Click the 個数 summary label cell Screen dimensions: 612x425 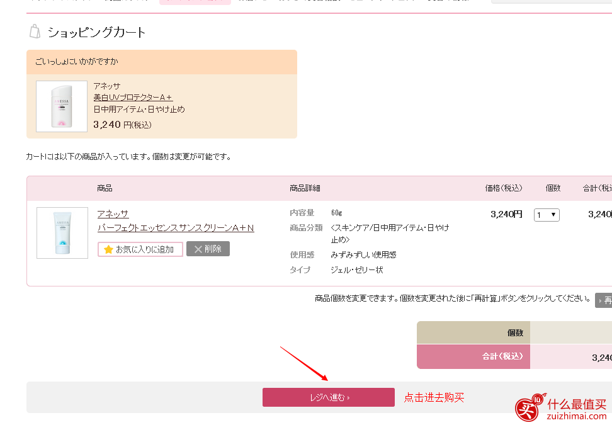pyautogui.click(x=473, y=332)
